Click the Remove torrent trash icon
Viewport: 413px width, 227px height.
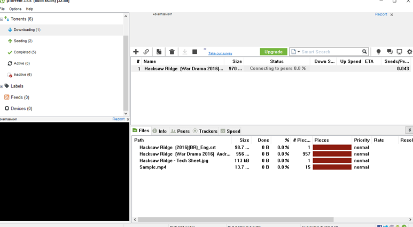point(172,52)
